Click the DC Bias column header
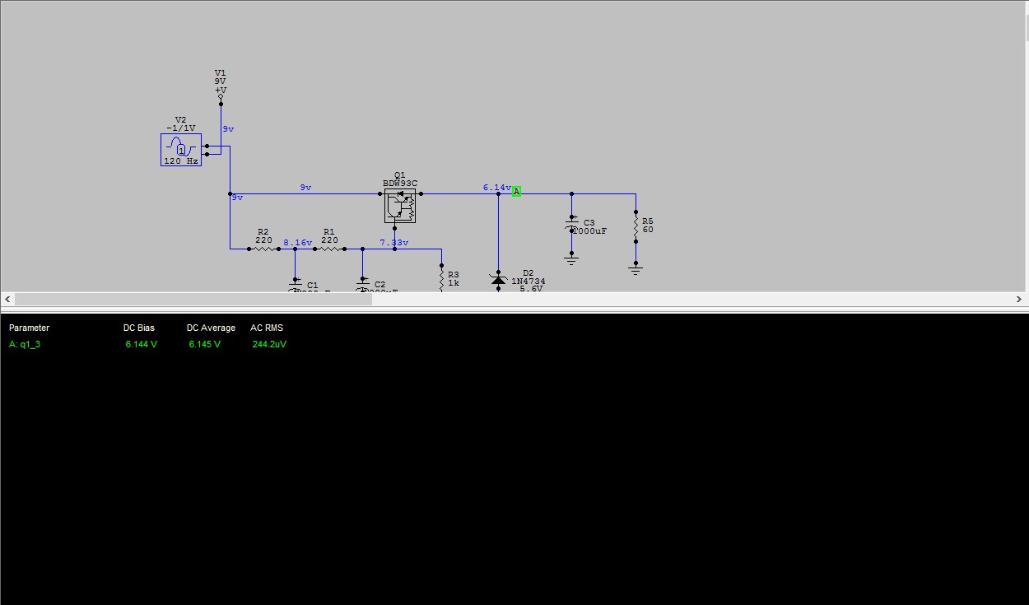 [139, 328]
